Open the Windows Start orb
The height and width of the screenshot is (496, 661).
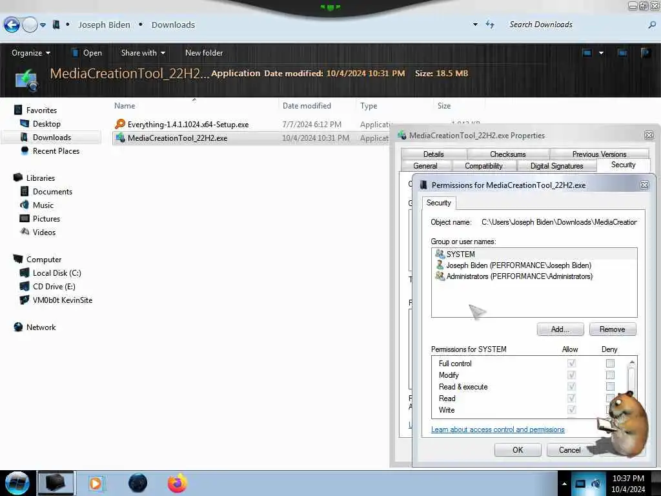click(x=17, y=483)
